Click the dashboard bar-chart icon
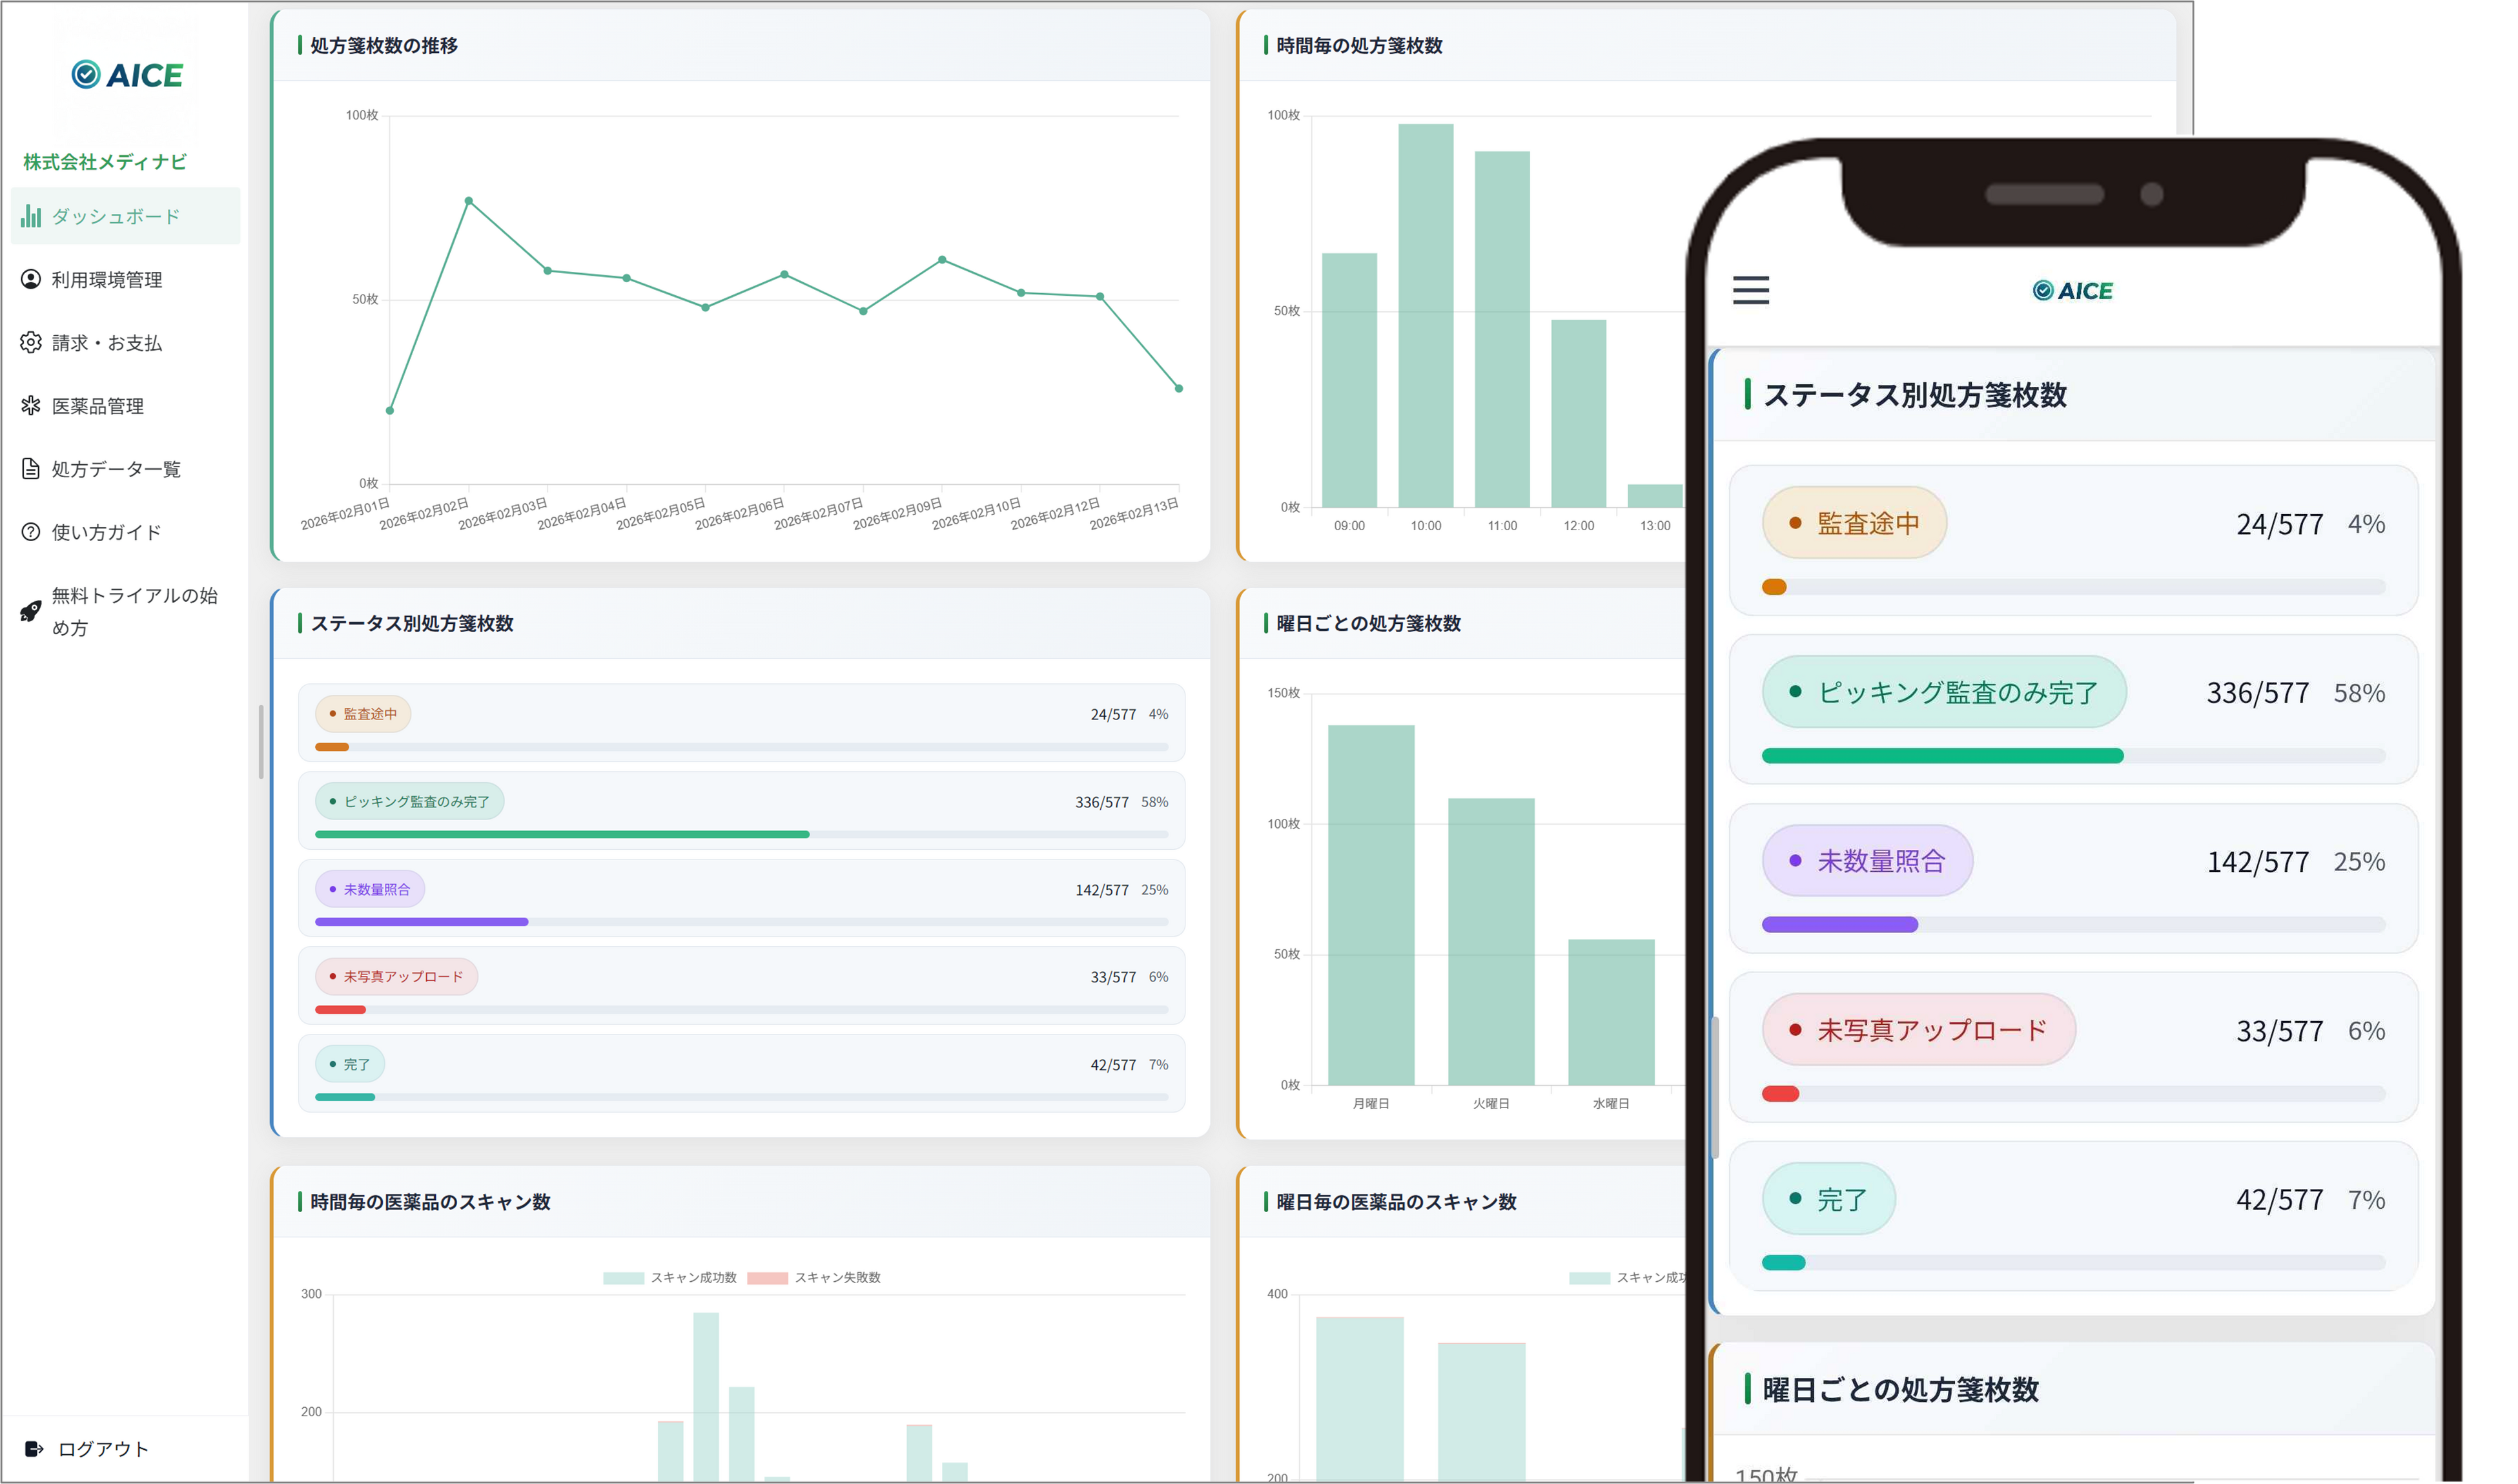Image resolution: width=2518 pixels, height=1484 pixels. click(x=31, y=216)
